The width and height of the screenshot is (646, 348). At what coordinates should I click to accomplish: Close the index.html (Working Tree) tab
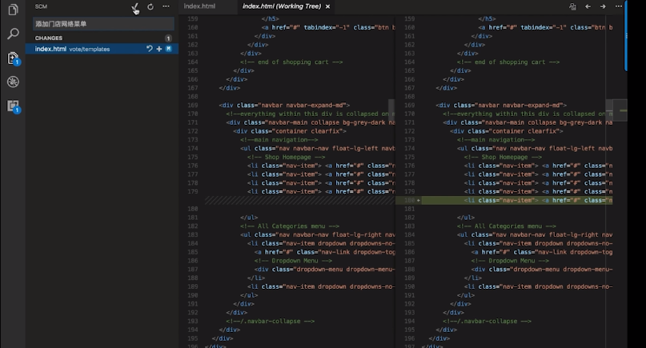pyautogui.click(x=327, y=6)
